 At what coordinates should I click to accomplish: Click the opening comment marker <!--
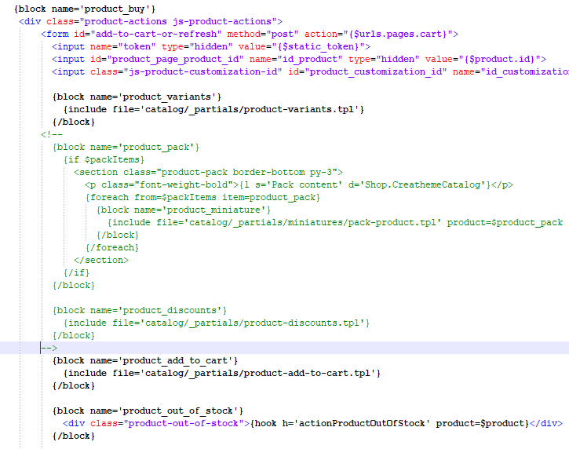[52, 135]
